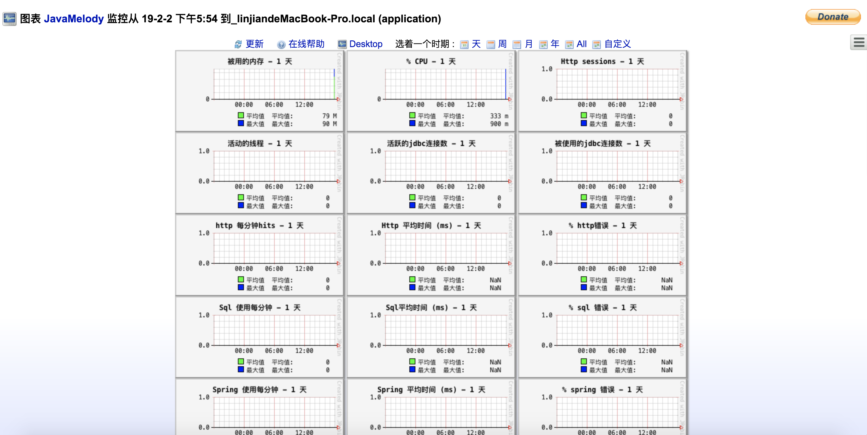Select the 年 year period
The height and width of the screenshot is (435, 867).
click(555, 44)
